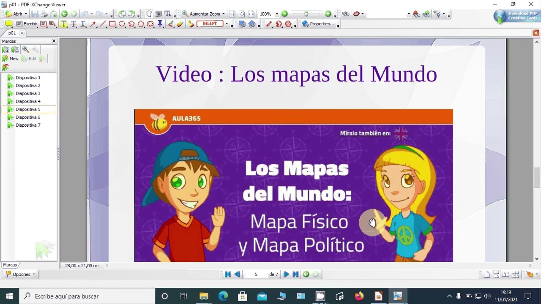The height and width of the screenshot is (304, 541).
Task: Close the Marcas bookmarks panel
Action: pyautogui.click(x=54, y=41)
